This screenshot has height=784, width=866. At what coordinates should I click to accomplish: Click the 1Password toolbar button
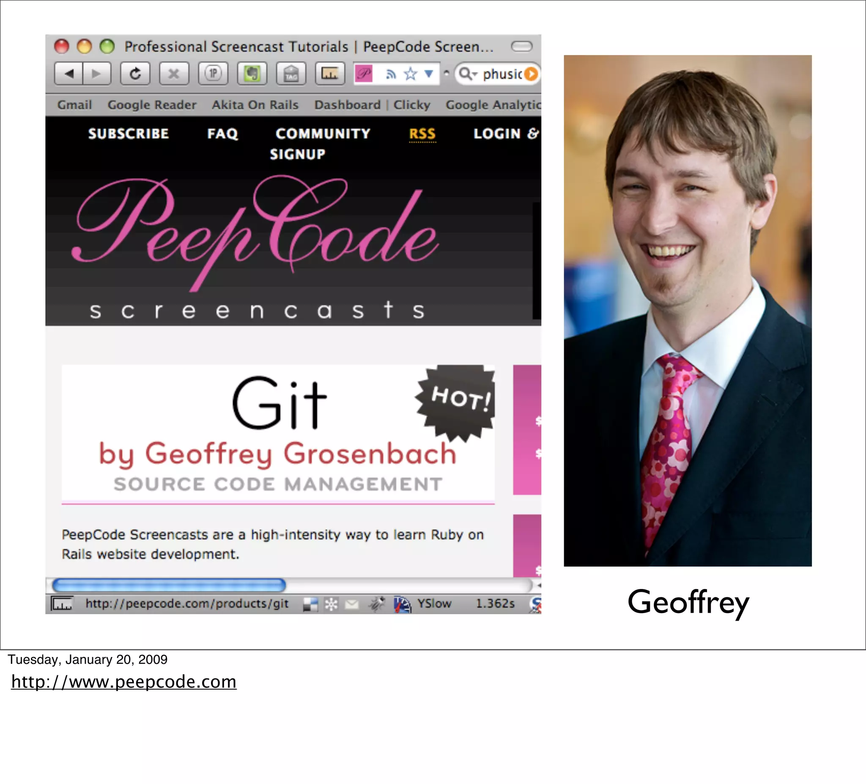click(213, 74)
